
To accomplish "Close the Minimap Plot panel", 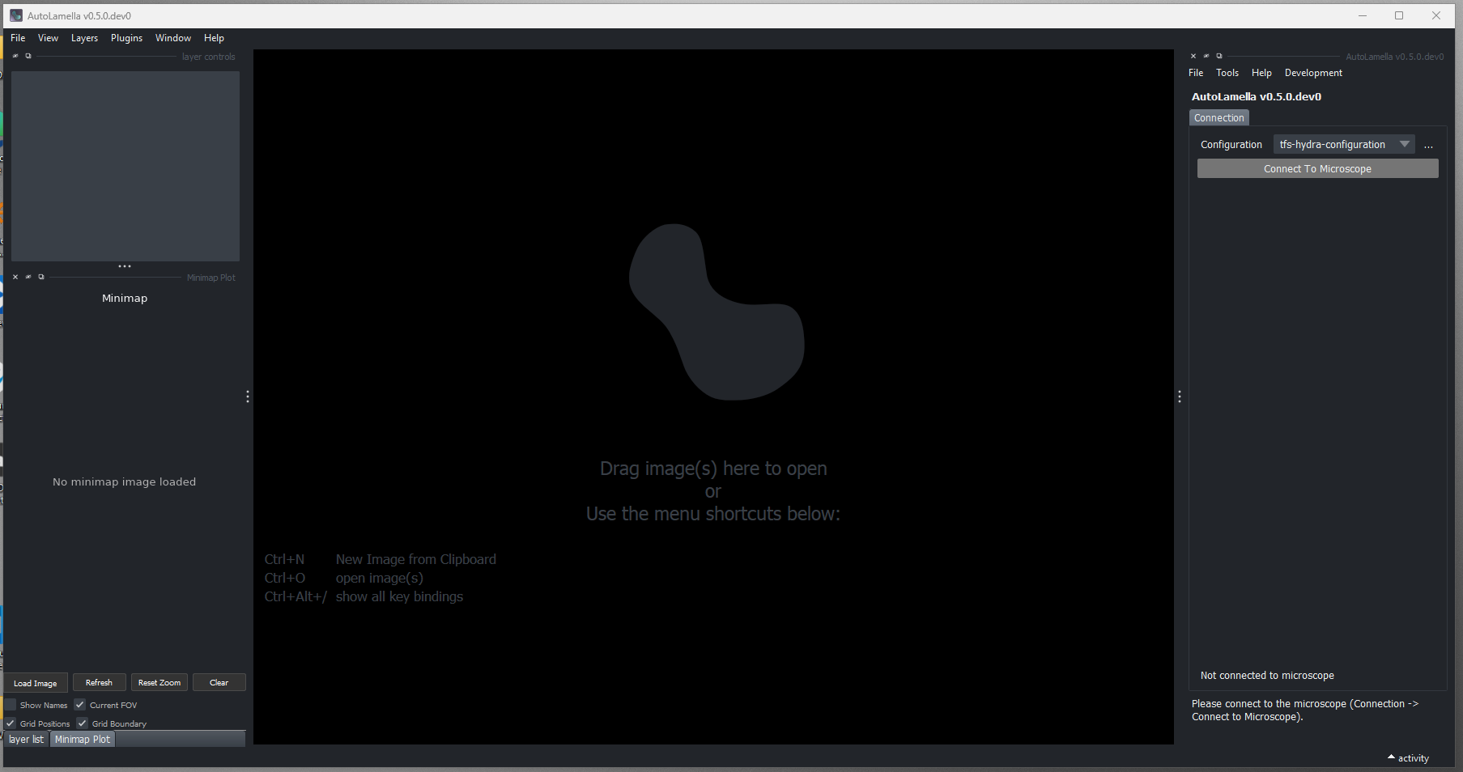I will [x=15, y=277].
